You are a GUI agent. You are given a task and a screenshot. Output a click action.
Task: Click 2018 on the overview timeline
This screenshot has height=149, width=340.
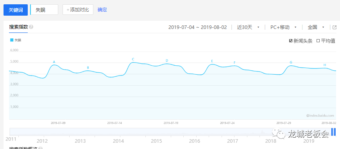(270, 141)
